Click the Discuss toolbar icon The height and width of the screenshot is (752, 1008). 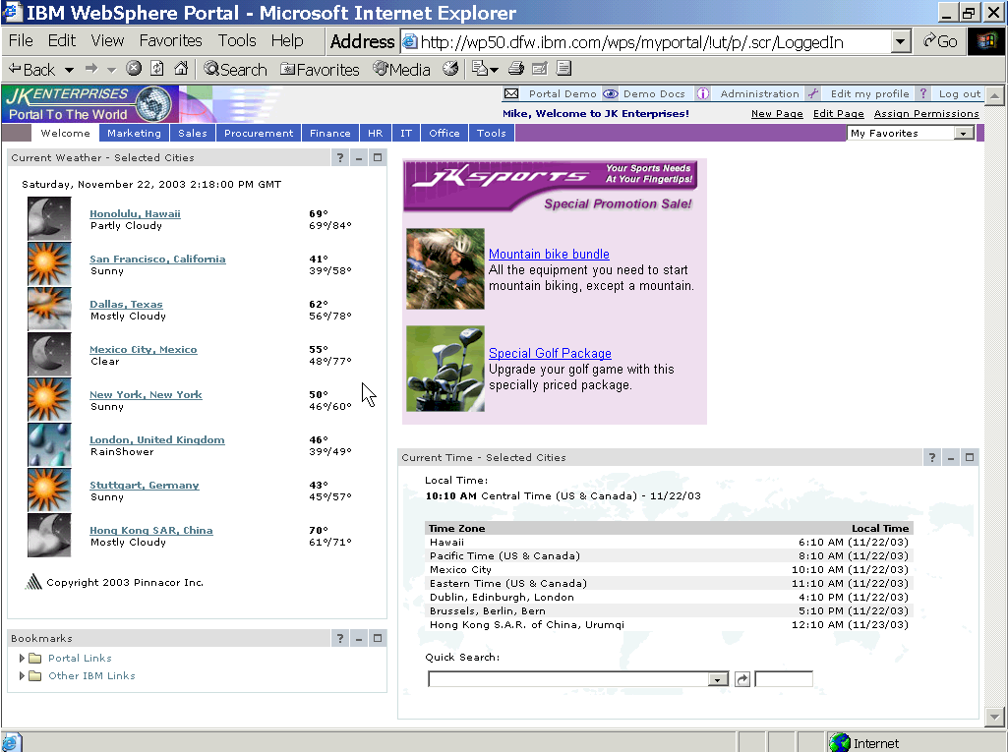click(563, 68)
